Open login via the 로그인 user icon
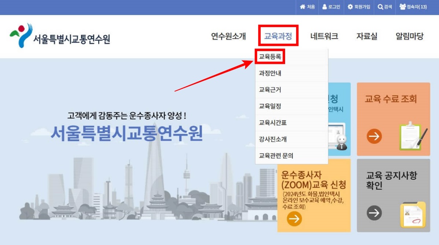Screen dimensions: 439x245 pos(324,7)
